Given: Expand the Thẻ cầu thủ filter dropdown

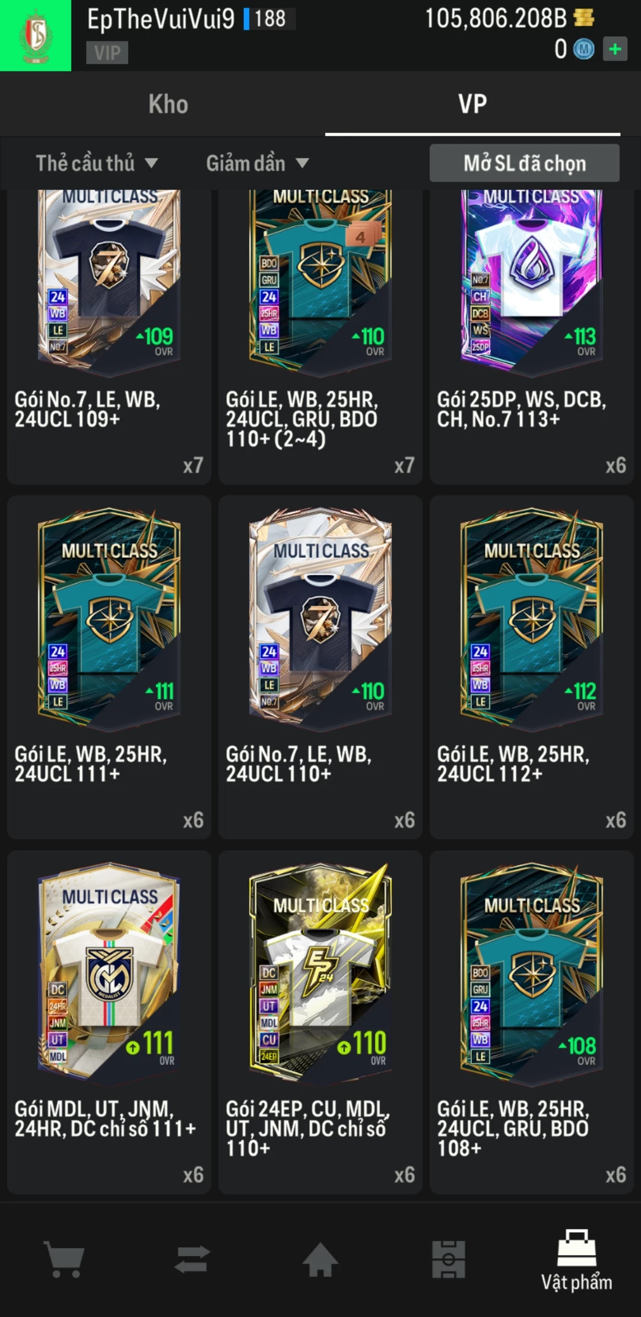Looking at the screenshot, I should [97, 163].
